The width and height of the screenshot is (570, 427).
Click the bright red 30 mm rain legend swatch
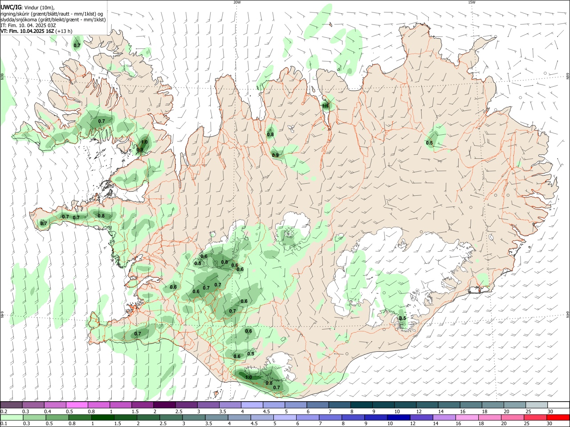[558, 417]
